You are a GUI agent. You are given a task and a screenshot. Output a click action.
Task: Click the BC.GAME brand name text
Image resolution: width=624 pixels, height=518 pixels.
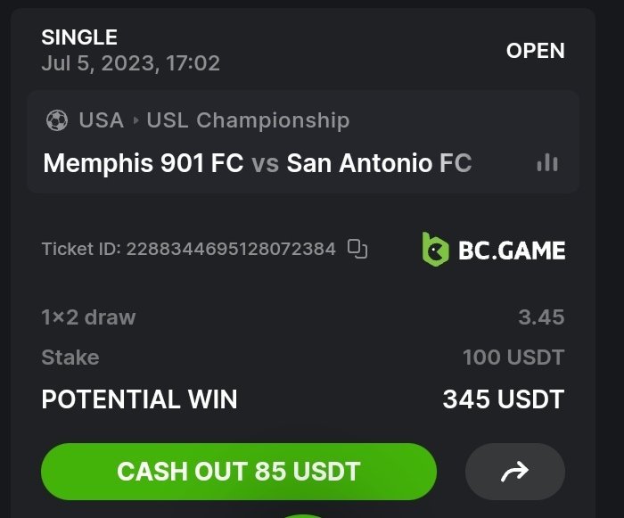click(x=512, y=251)
